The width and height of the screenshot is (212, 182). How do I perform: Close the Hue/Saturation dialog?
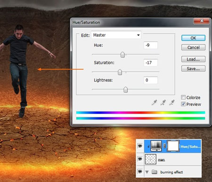(202, 21)
